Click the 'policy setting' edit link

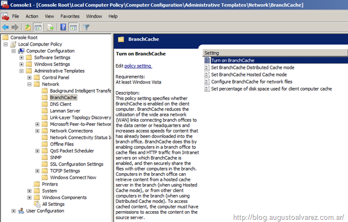(x=138, y=66)
